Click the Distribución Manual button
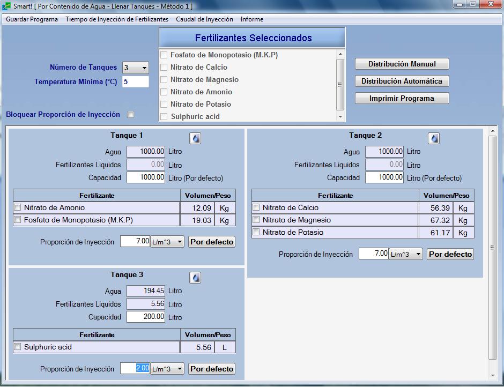This screenshot has height=387, width=504. [x=402, y=64]
